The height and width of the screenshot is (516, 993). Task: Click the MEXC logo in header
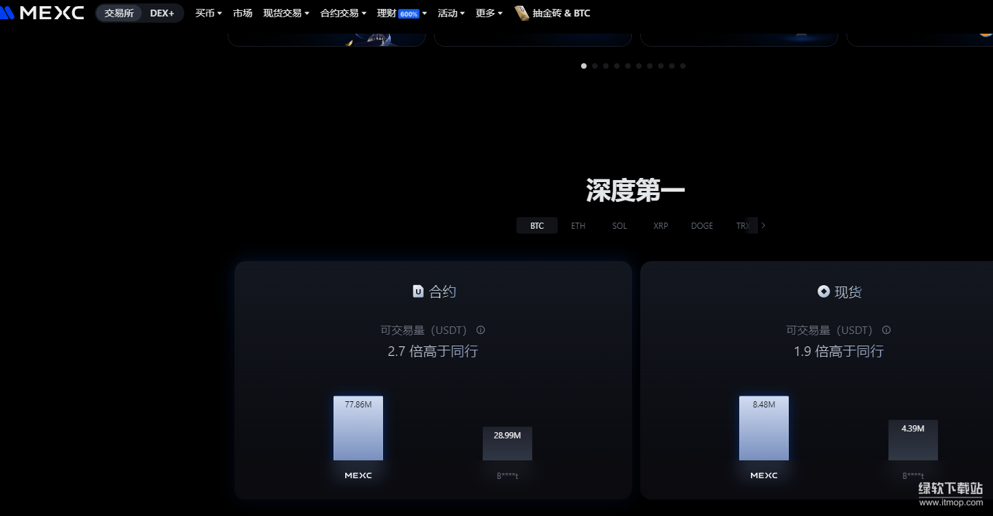[43, 13]
